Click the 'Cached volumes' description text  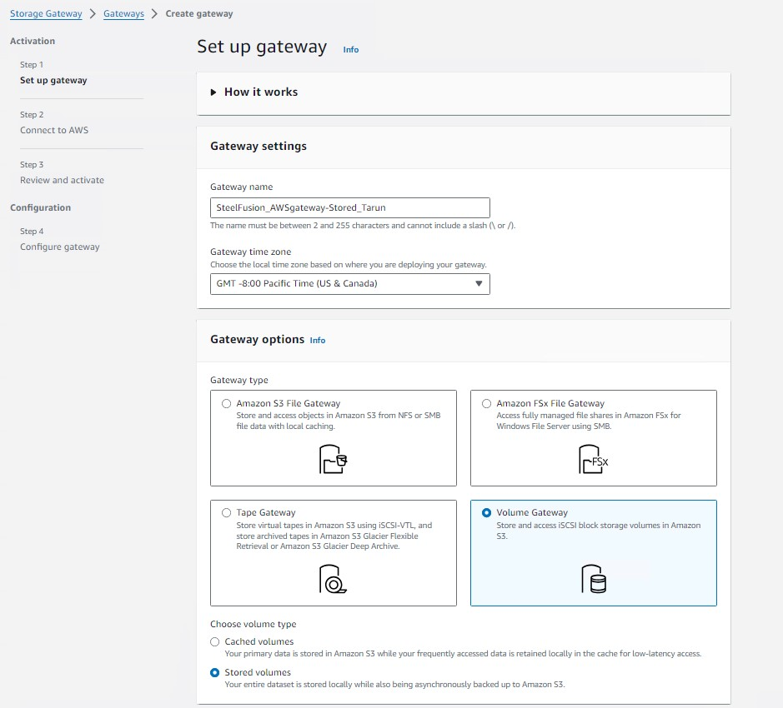coord(463,654)
